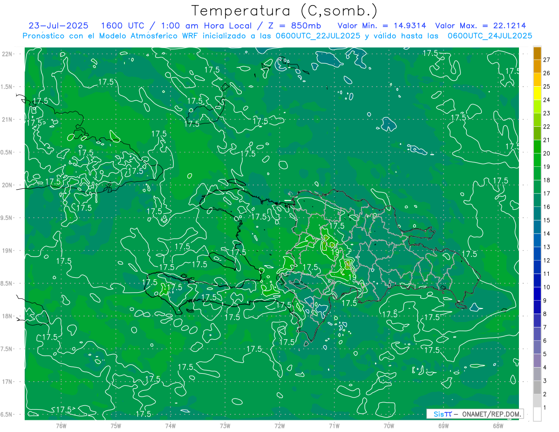
Task: Click the 75W longitude axis label
Action: (116, 425)
